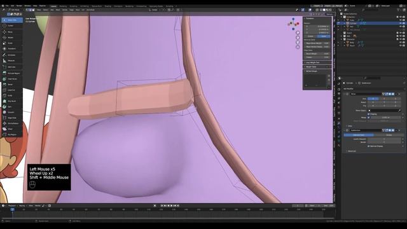407x229 pixels.
Task: Open the timeline Playback menu
Action: 12,205
